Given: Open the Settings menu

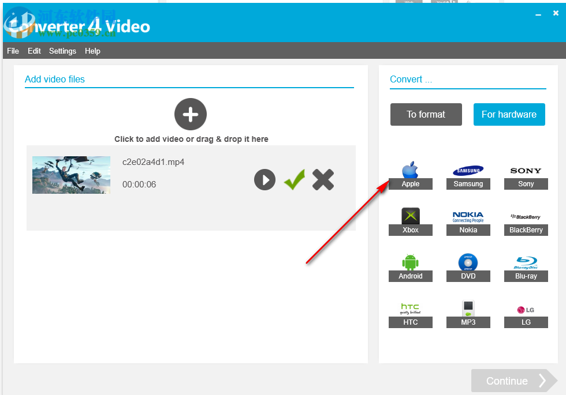Looking at the screenshot, I should point(62,51).
